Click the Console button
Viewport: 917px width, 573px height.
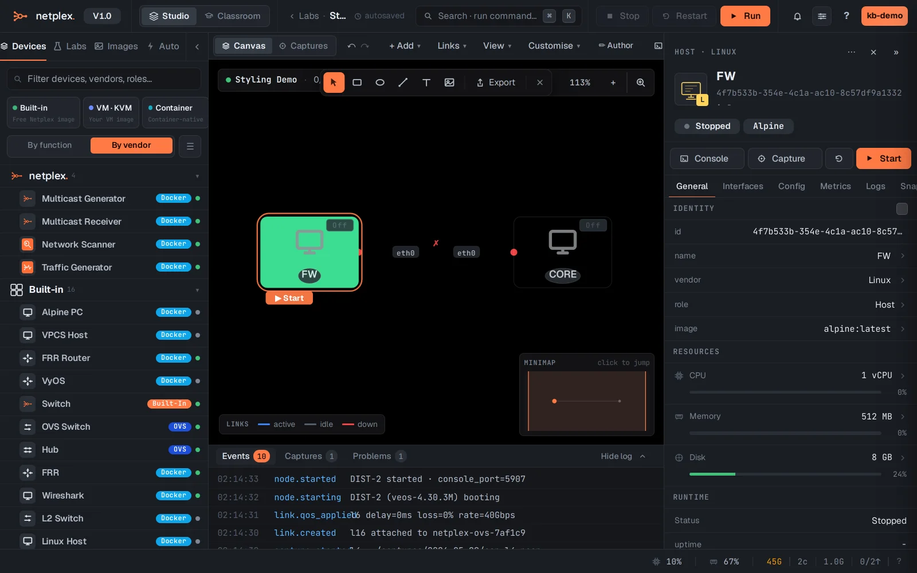707,159
